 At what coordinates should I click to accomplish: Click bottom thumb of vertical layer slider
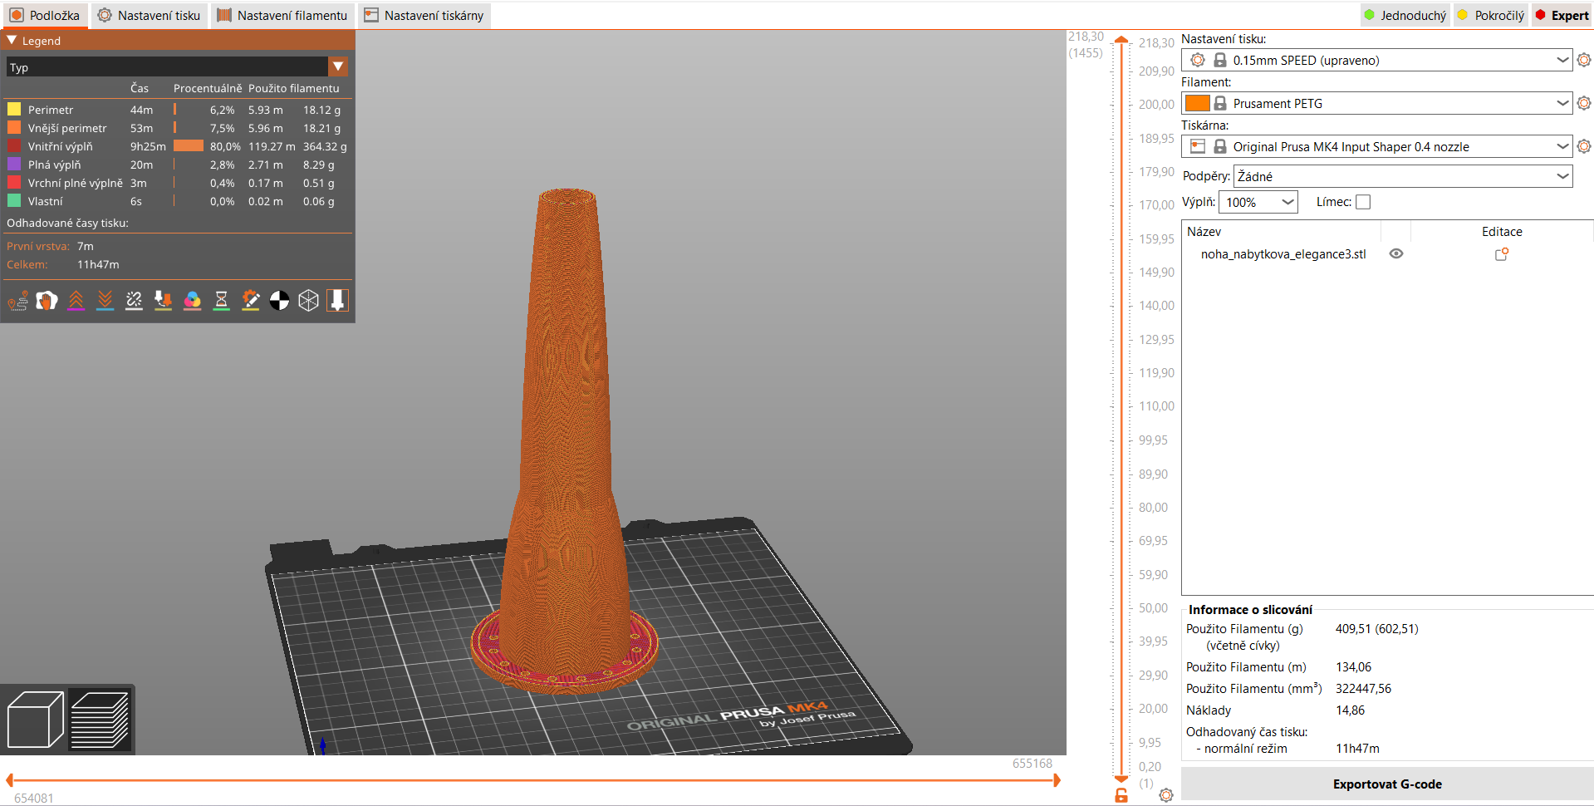coord(1121,779)
